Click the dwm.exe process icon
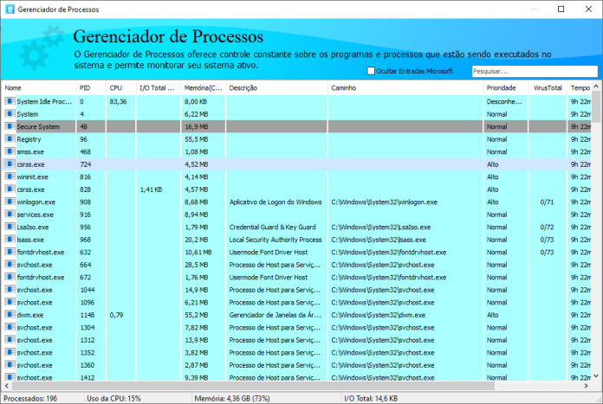 pos(10,315)
